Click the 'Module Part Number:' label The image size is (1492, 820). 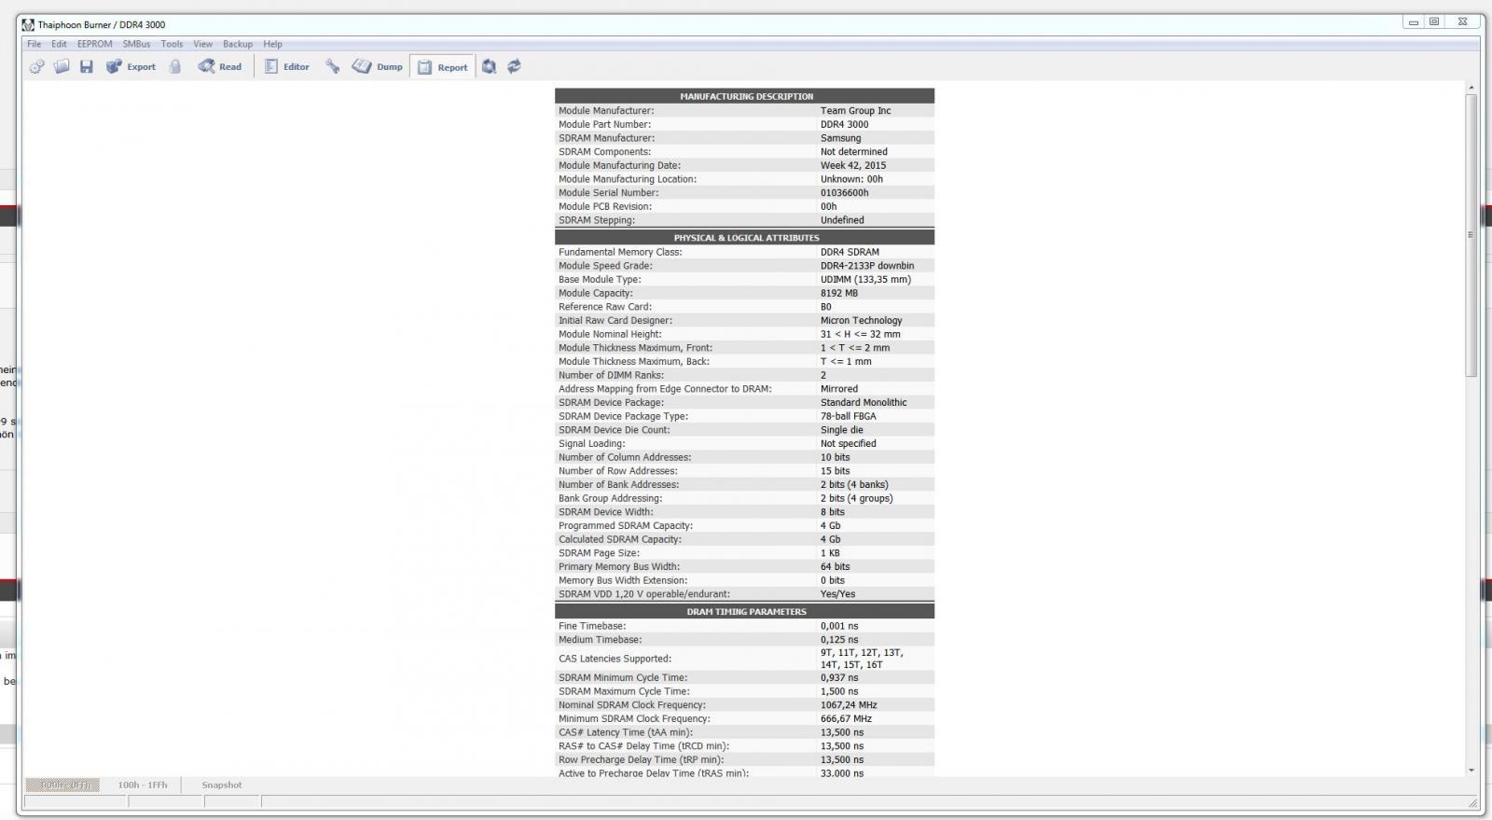604,124
